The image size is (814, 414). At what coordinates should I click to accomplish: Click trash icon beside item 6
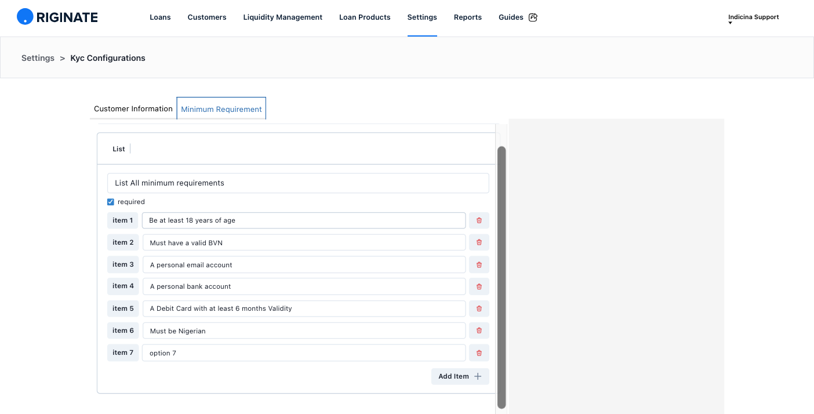tap(479, 331)
